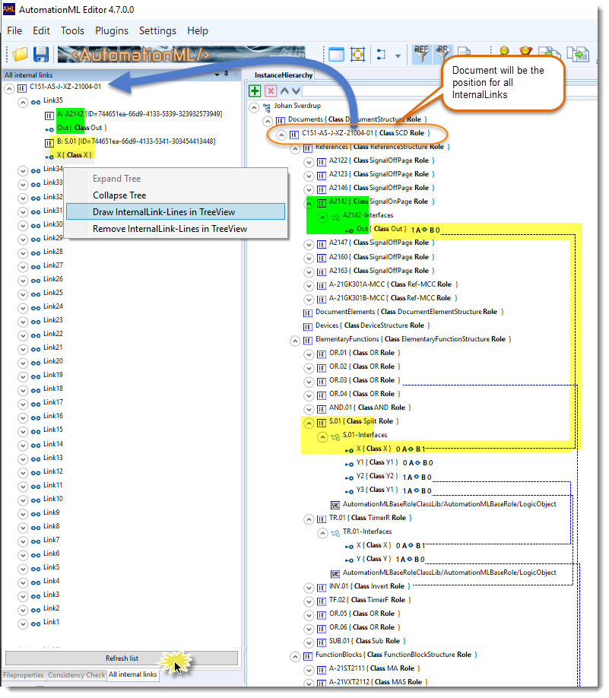Click the hierarchy icon of Johan Sverdrup

[x=267, y=107]
